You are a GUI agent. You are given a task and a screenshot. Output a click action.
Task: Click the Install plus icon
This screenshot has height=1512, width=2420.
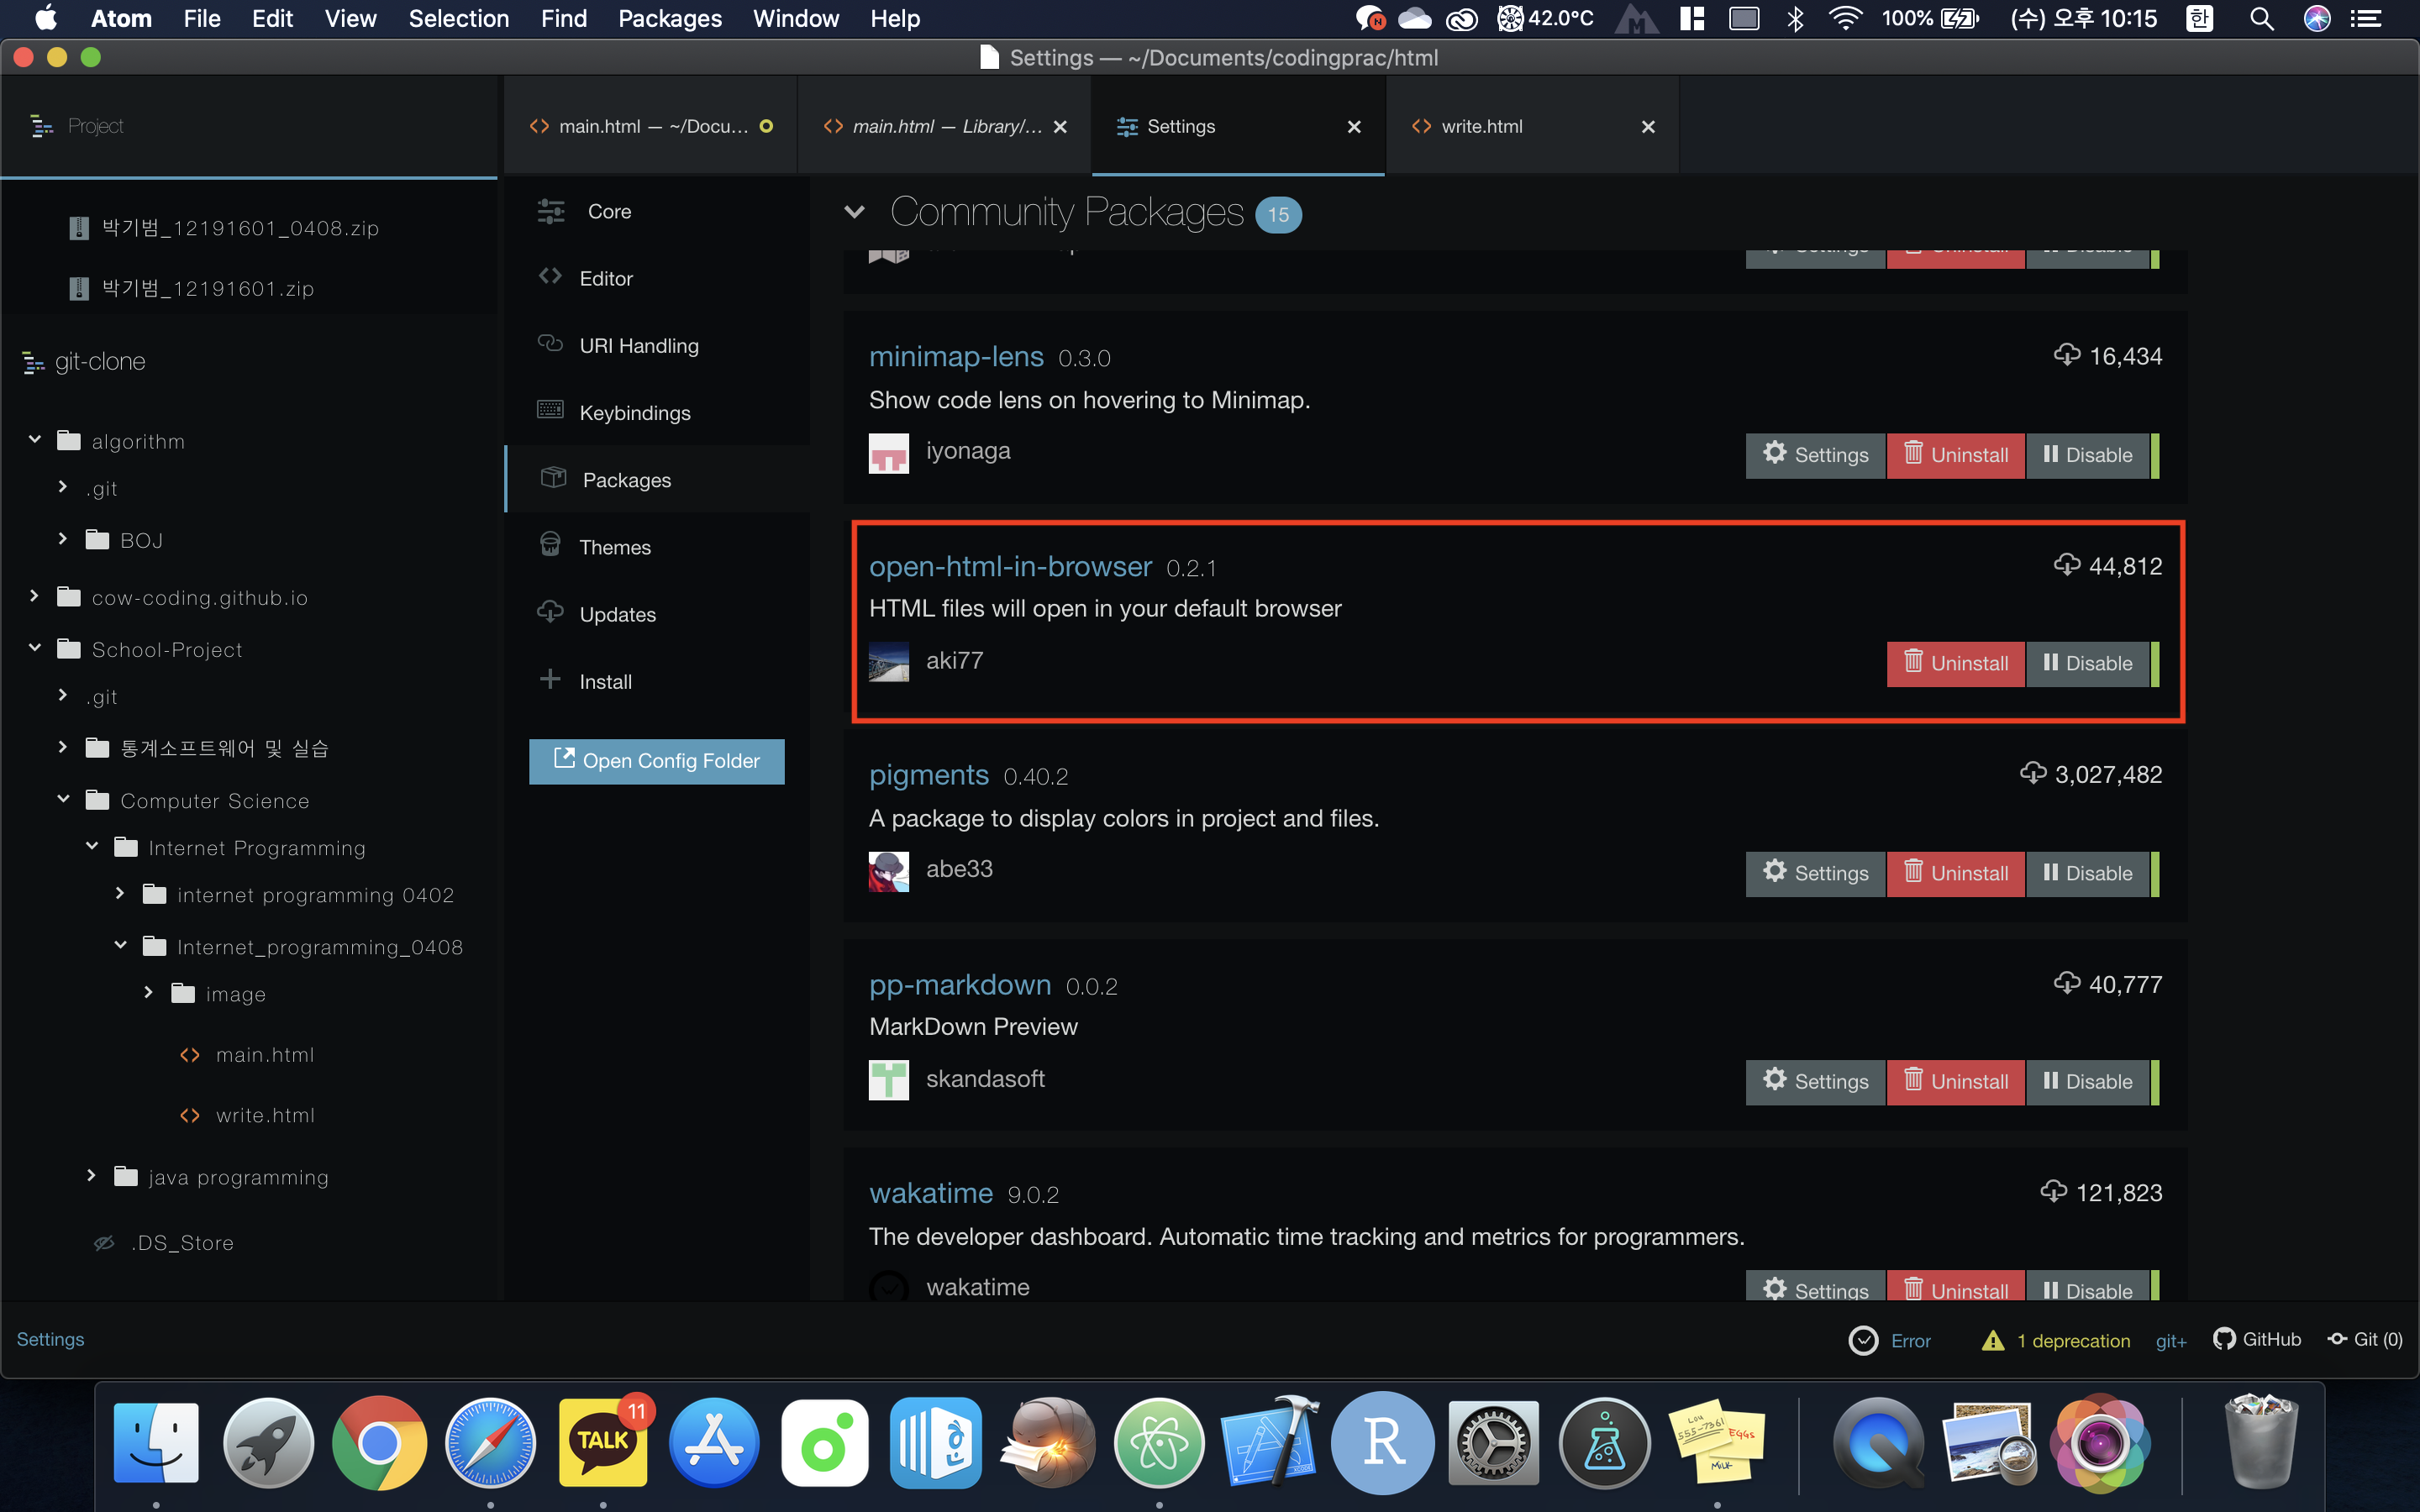point(550,680)
